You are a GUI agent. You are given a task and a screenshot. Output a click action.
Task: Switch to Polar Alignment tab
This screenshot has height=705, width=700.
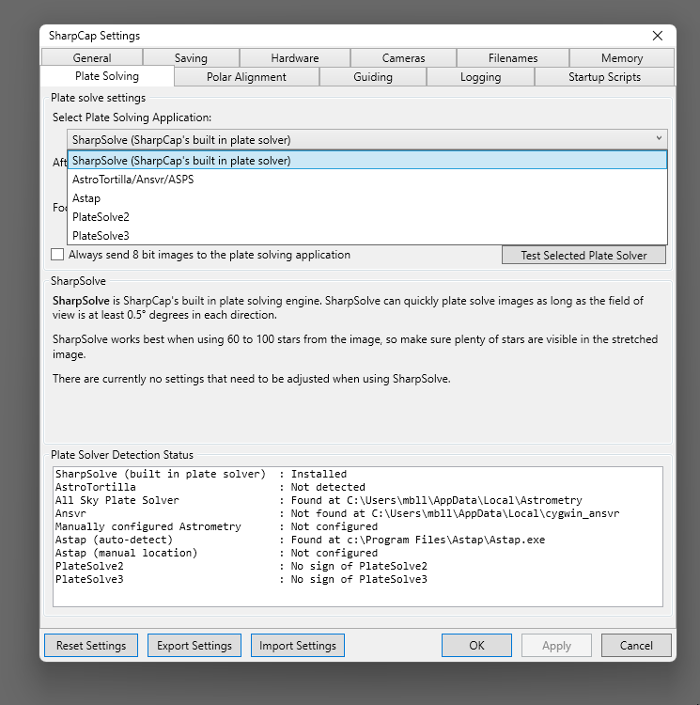[246, 77]
